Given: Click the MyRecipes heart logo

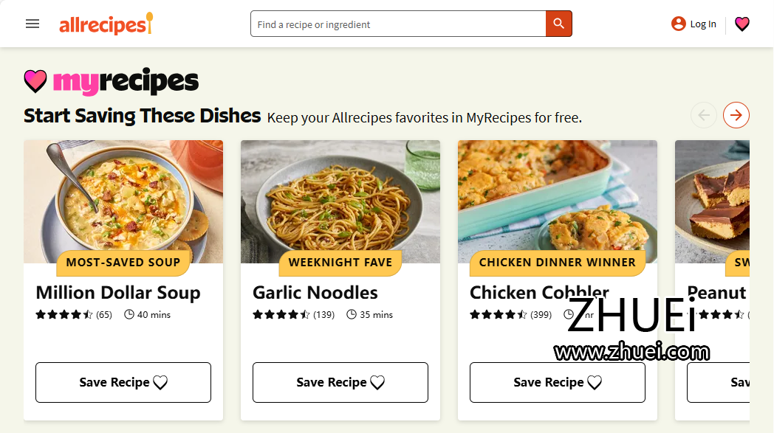Looking at the screenshot, I should [35, 81].
